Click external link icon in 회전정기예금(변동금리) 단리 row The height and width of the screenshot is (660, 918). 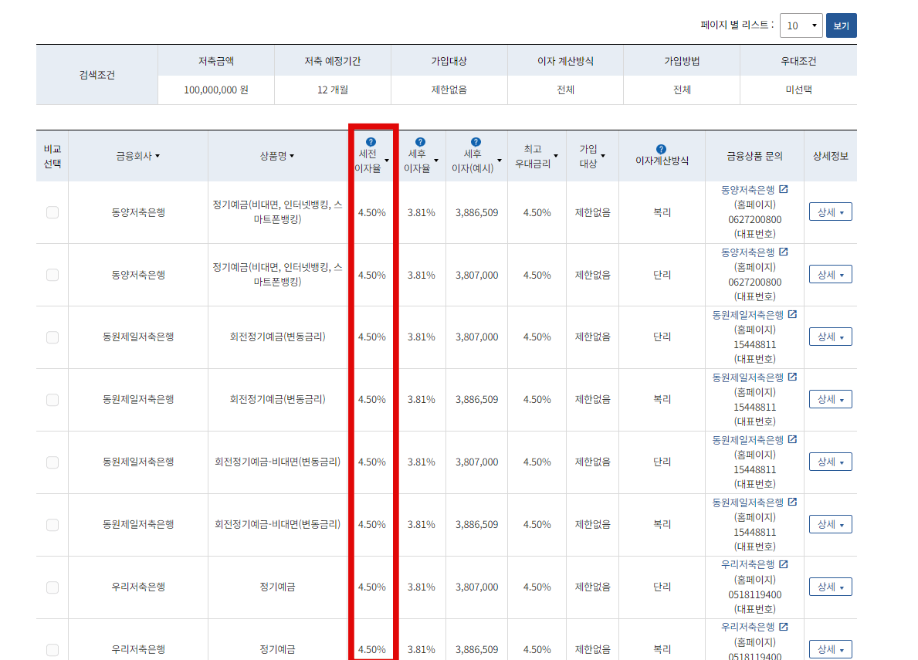[792, 314]
